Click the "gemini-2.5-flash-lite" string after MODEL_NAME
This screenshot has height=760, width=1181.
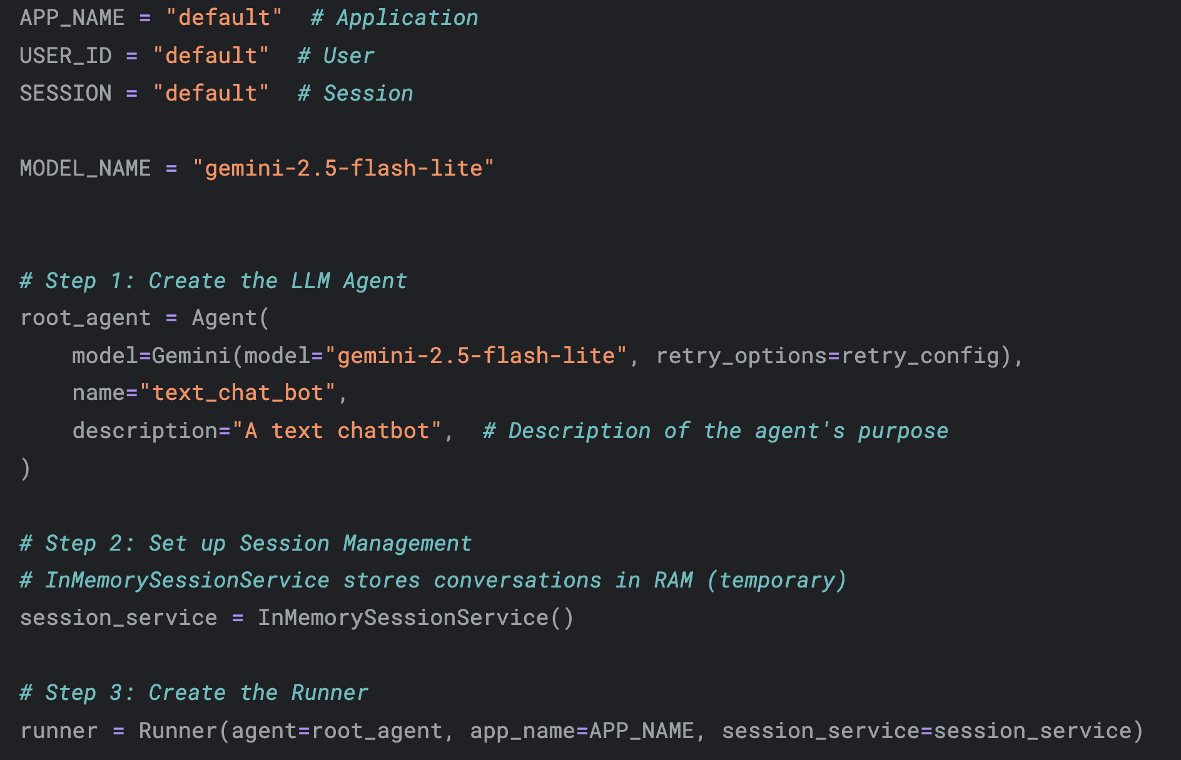coord(343,168)
